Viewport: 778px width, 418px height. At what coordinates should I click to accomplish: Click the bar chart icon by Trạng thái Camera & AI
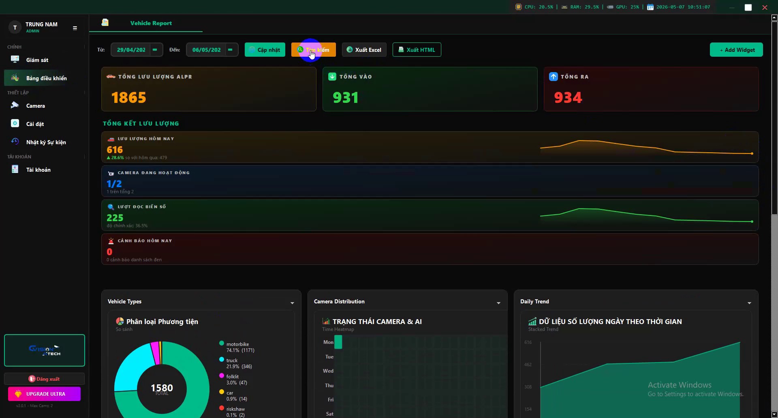pos(326,321)
